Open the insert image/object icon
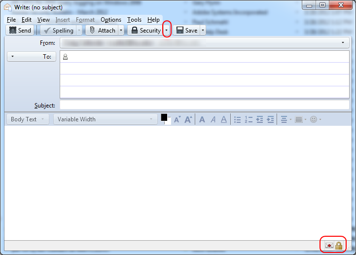This screenshot has height=255, width=356. 300,119
